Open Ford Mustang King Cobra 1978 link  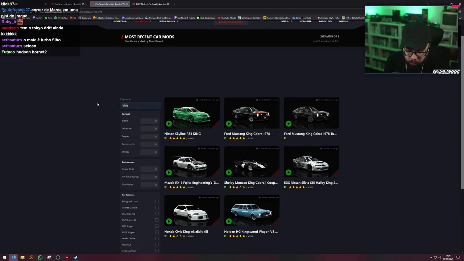coord(247,134)
